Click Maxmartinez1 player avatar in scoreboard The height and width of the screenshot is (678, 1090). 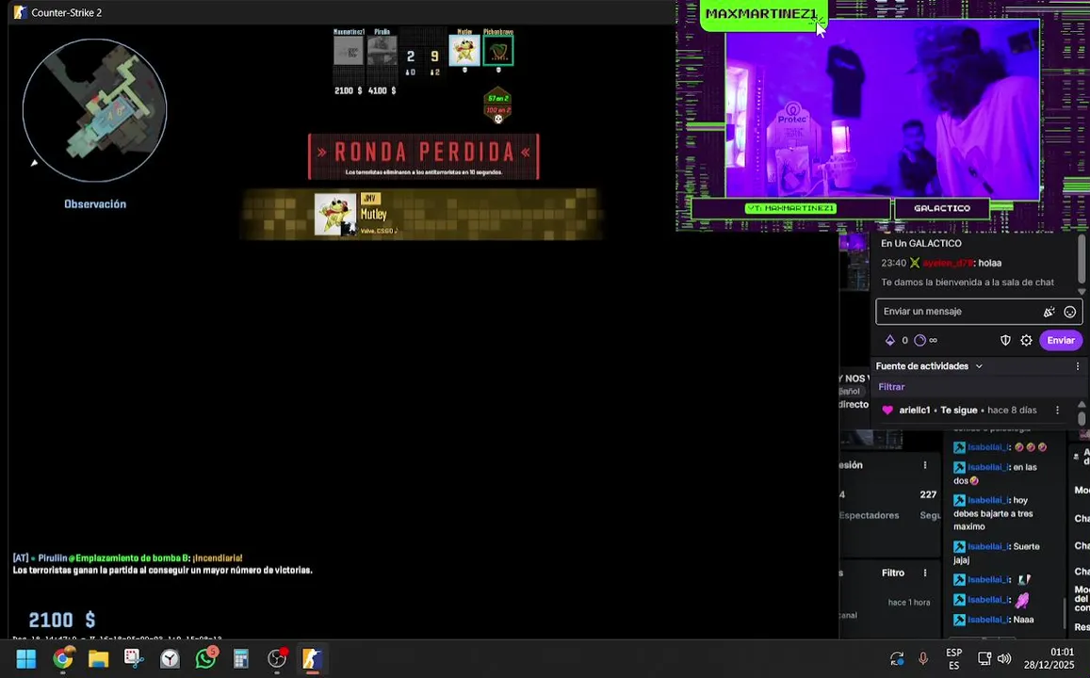[x=349, y=51]
